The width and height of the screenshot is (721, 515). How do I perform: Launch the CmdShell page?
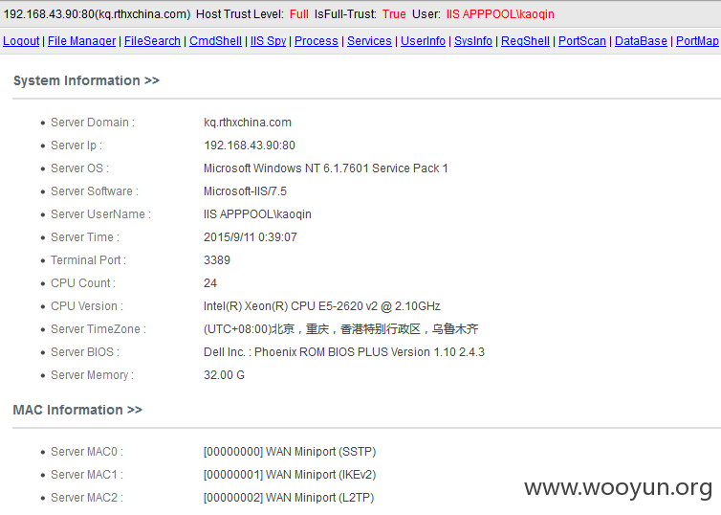point(216,41)
